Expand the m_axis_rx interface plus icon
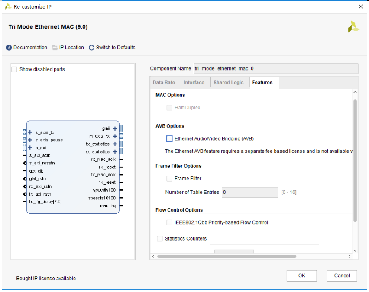The width and height of the screenshot is (369, 292). (115, 136)
